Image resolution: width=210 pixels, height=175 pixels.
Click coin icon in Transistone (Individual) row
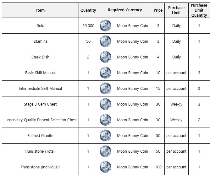coord(106,167)
